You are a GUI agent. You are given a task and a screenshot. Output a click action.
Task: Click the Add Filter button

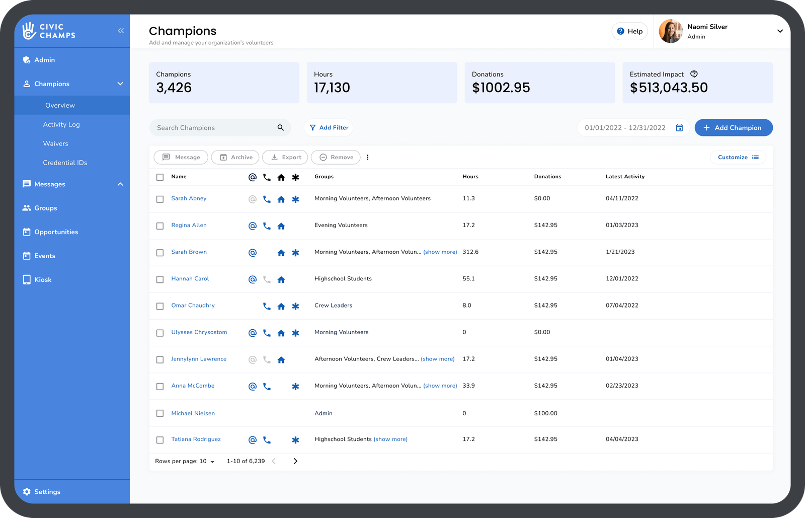click(x=329, y=128)
